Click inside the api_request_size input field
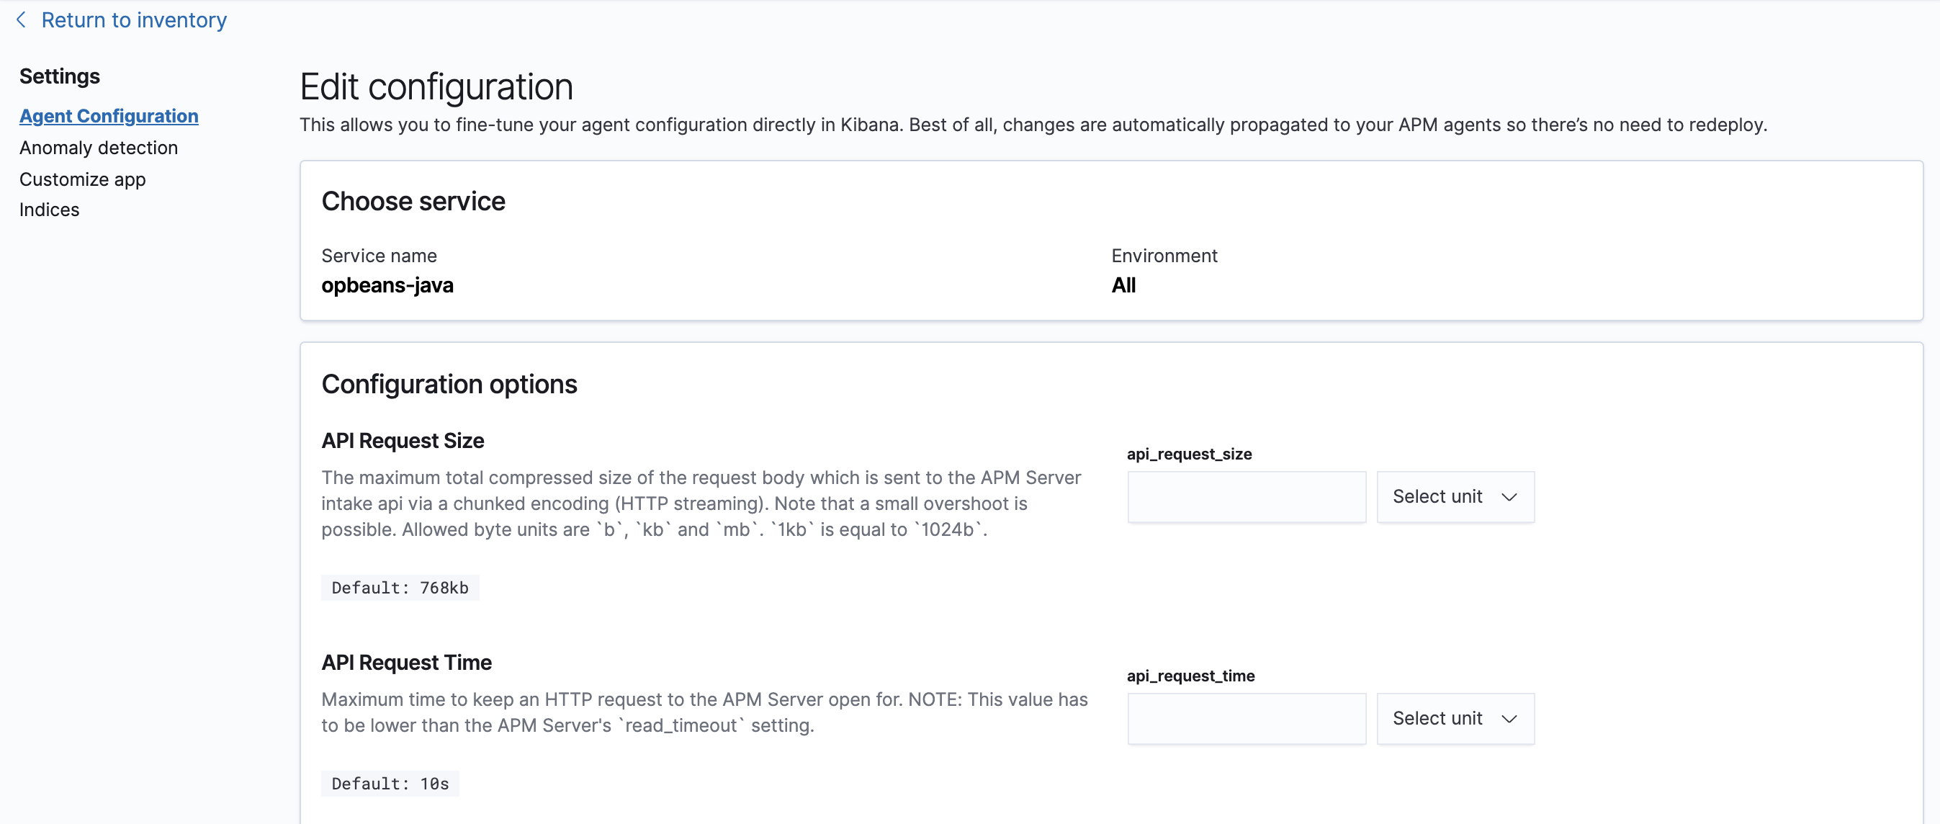The image size is (1940, 824). point(1246,496)
